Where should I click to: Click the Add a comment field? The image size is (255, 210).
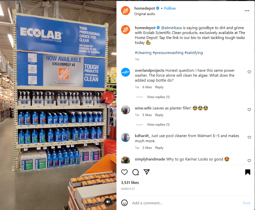[185, 203]
